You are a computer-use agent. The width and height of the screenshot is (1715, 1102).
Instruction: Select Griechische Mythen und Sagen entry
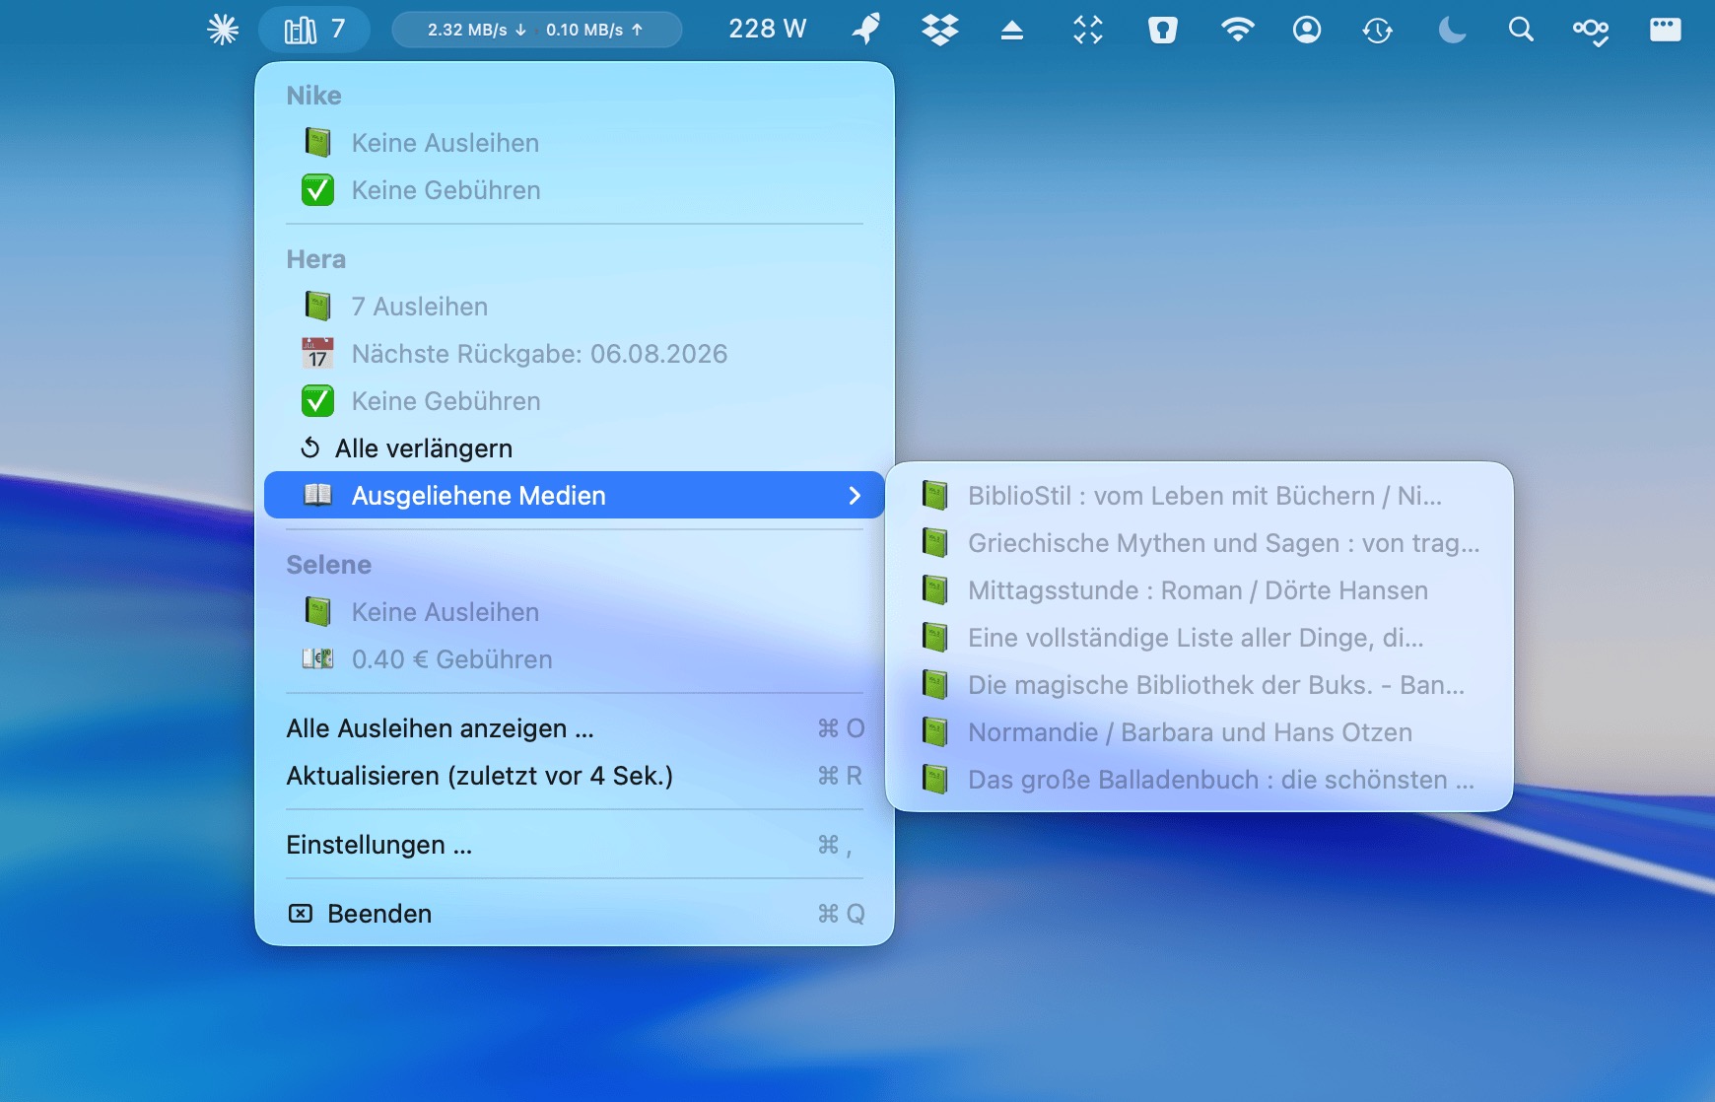pos(1200,543)
